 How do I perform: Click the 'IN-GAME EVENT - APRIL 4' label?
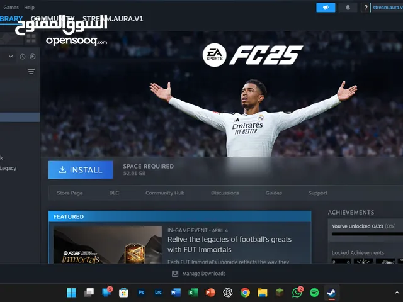pyautogui.click(x=198, y=230)
